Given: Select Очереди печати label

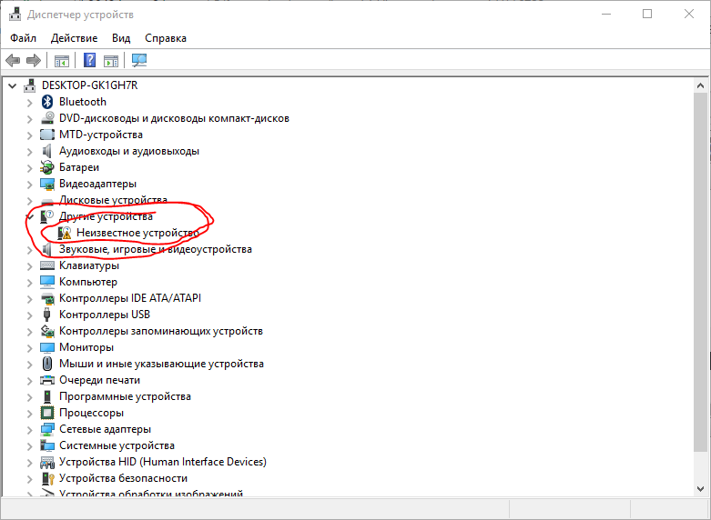Looking at the screenshot, I should coord(100,380).
